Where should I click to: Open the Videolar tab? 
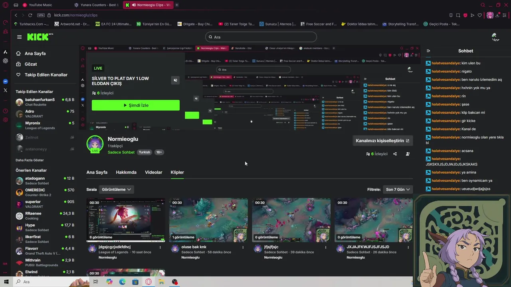coord(154,172)
